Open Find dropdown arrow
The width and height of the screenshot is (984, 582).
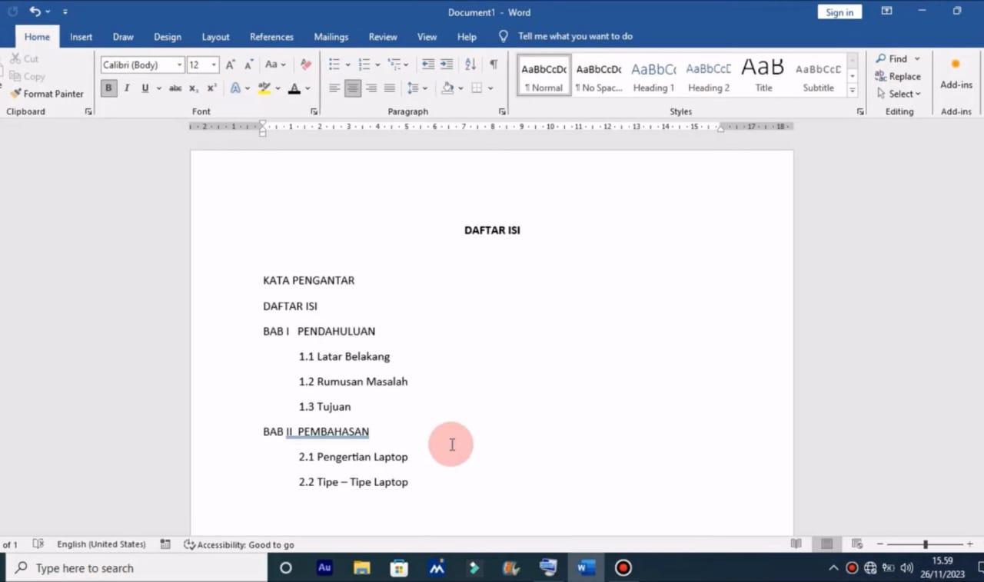tap(917, 59)
